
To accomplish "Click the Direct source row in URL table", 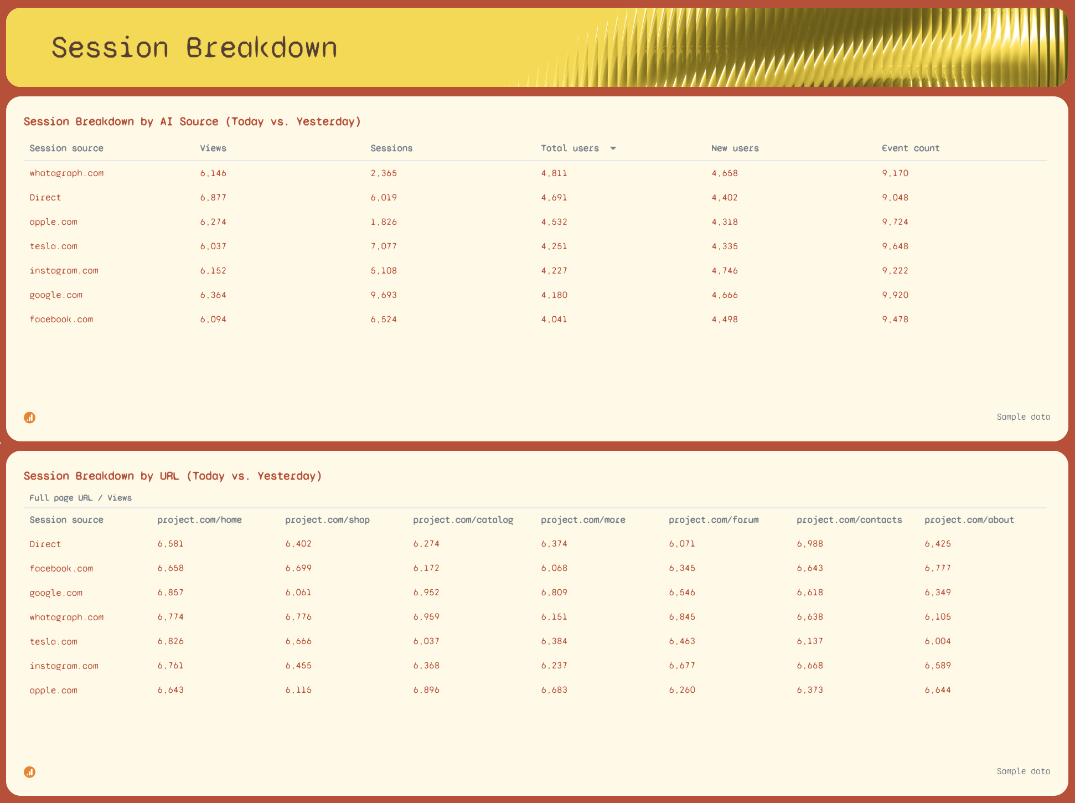I will [45, 544].
